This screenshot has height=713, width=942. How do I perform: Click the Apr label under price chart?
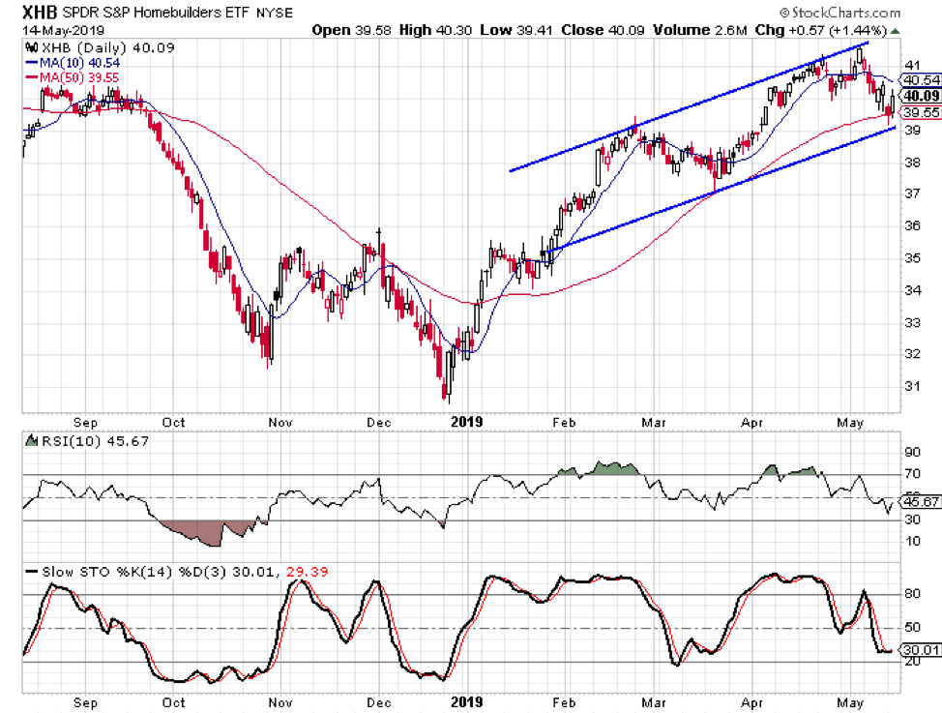click(x=751, y=423)
